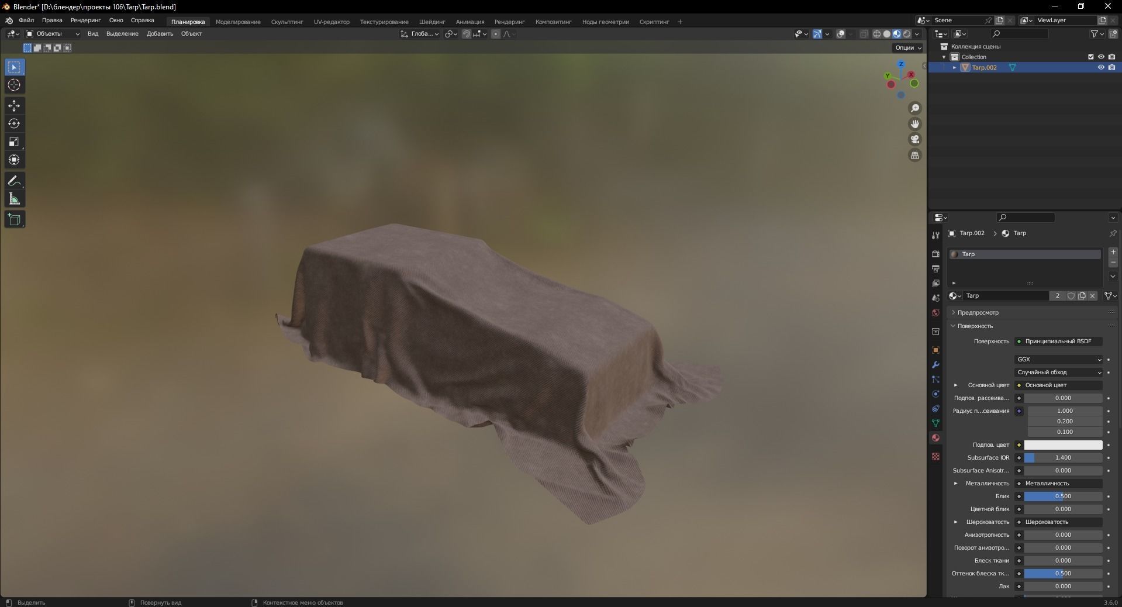Activate the Measure tool
Screen dimensions: 1122x607
[x=14, y=199]
